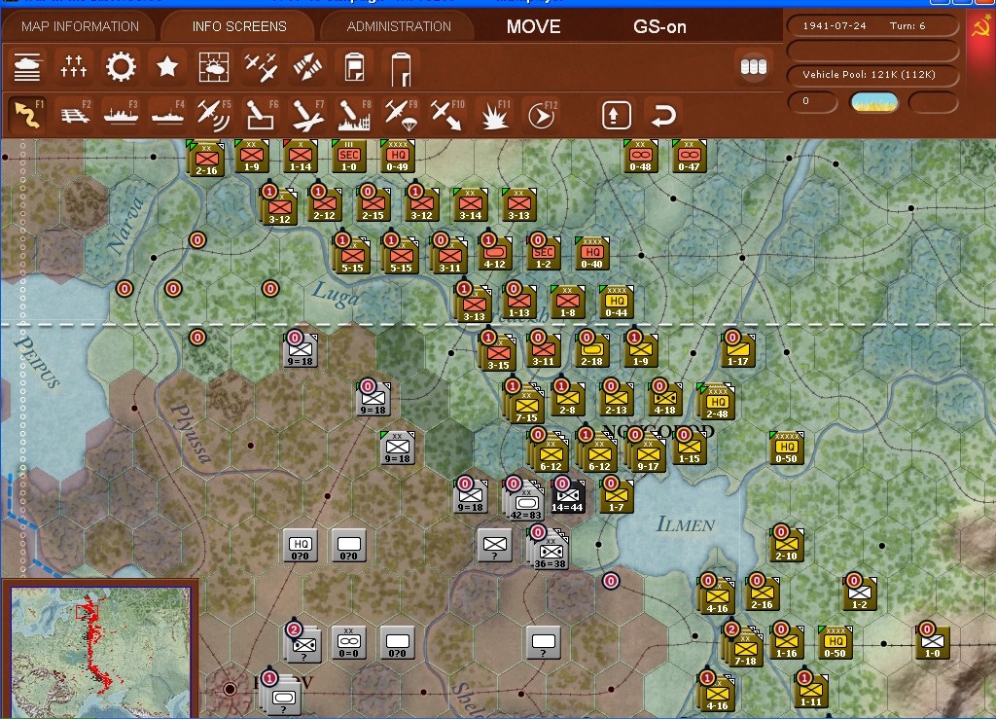996x719 pixels.
Task: Open the tall arch-shaped info icon
Action: click(x=402, y=67)
